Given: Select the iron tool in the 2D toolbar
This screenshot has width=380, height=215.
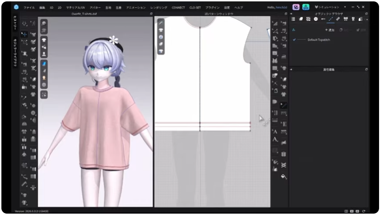Looking at the screenshot, I should point(283,57).
